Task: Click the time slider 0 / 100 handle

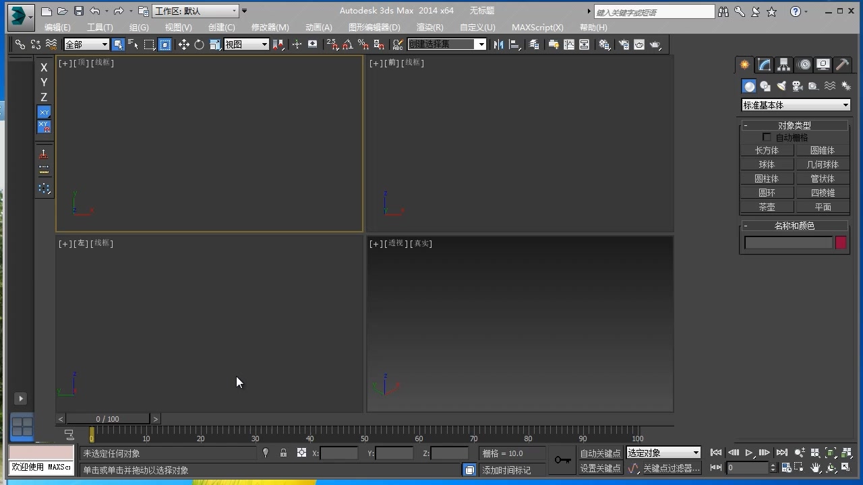Action: tap(108, 419)
